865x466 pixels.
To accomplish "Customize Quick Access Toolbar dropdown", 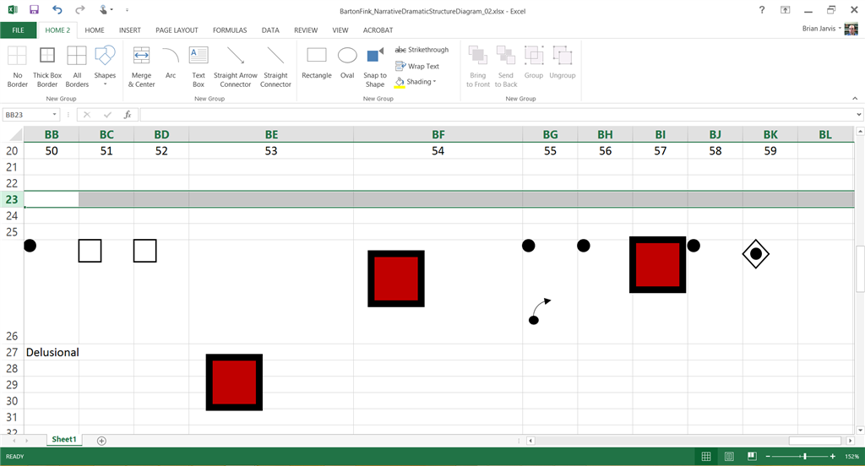I will tap(127, 10).
